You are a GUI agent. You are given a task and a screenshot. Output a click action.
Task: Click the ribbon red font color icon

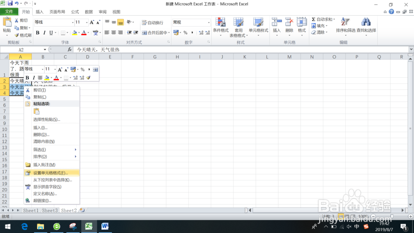point(84,33)
